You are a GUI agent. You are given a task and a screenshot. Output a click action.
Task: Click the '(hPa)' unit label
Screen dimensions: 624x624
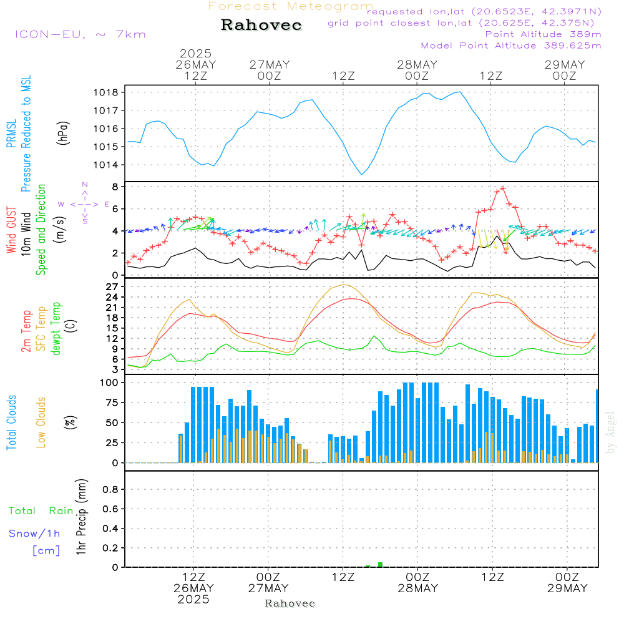pos(63,133)
